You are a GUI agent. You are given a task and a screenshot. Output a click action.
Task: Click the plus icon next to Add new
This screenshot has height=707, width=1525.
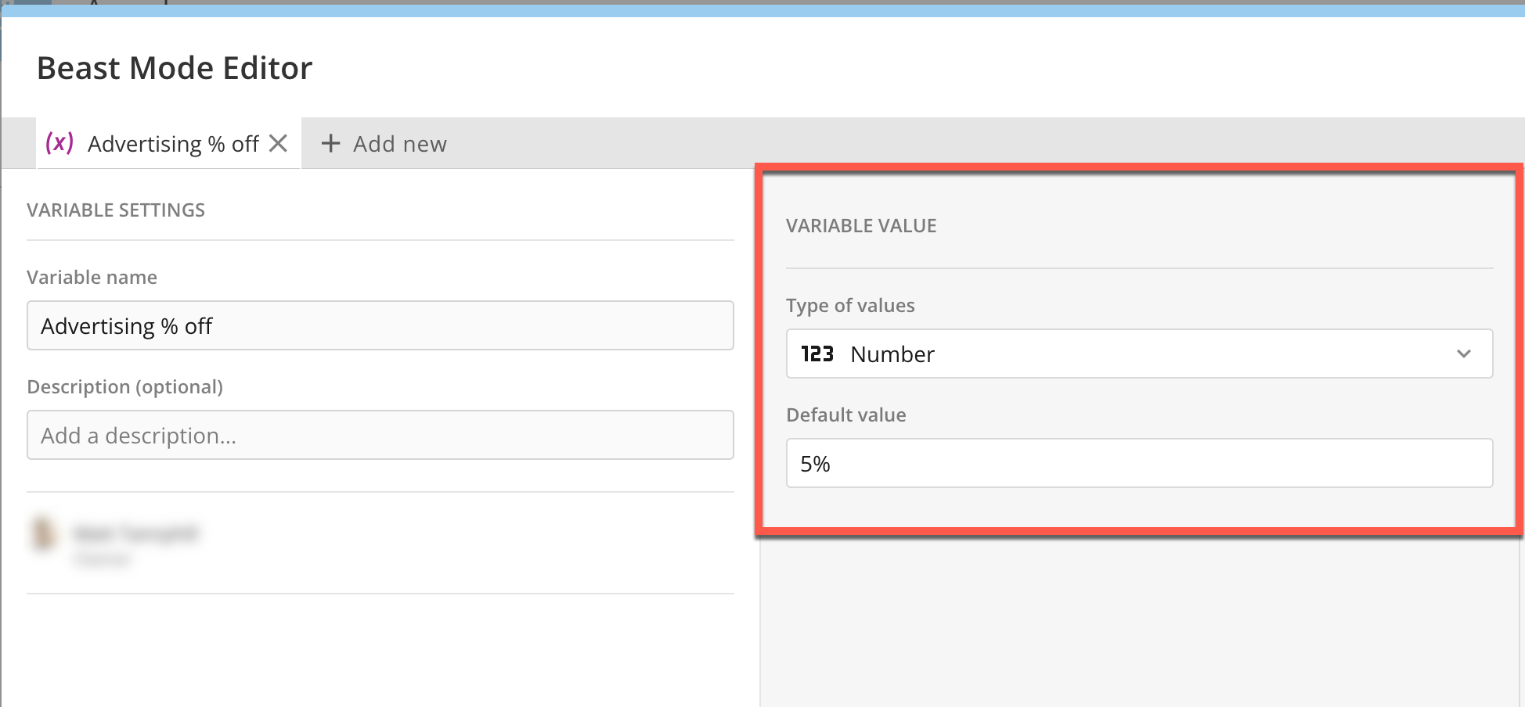click(331, 143)
